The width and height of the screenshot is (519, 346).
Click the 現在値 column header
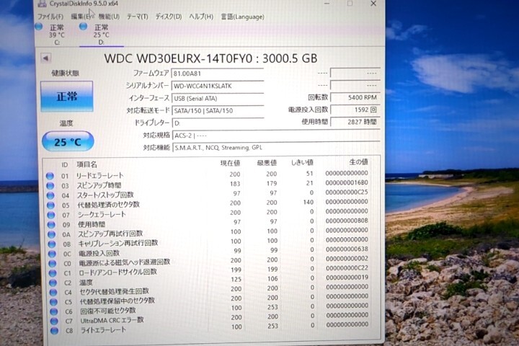[x=231, y=163]
